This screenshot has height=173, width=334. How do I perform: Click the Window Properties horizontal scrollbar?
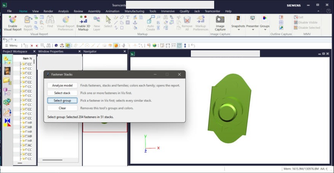pos(52,160)
